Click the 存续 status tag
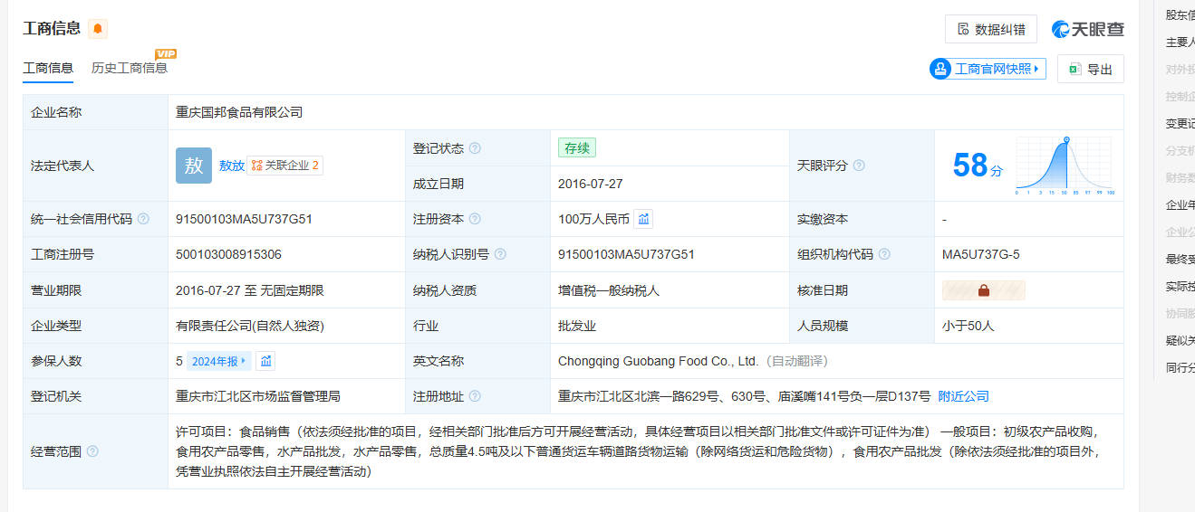The image size is (1195, 512). 577,148
